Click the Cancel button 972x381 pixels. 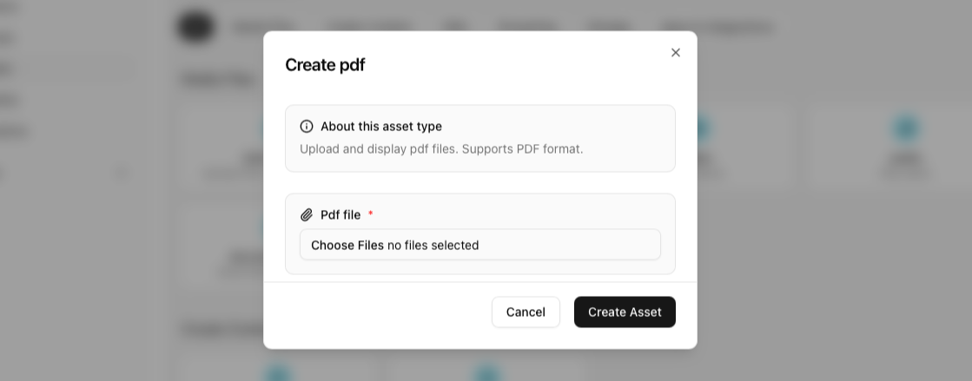[526, 312]
